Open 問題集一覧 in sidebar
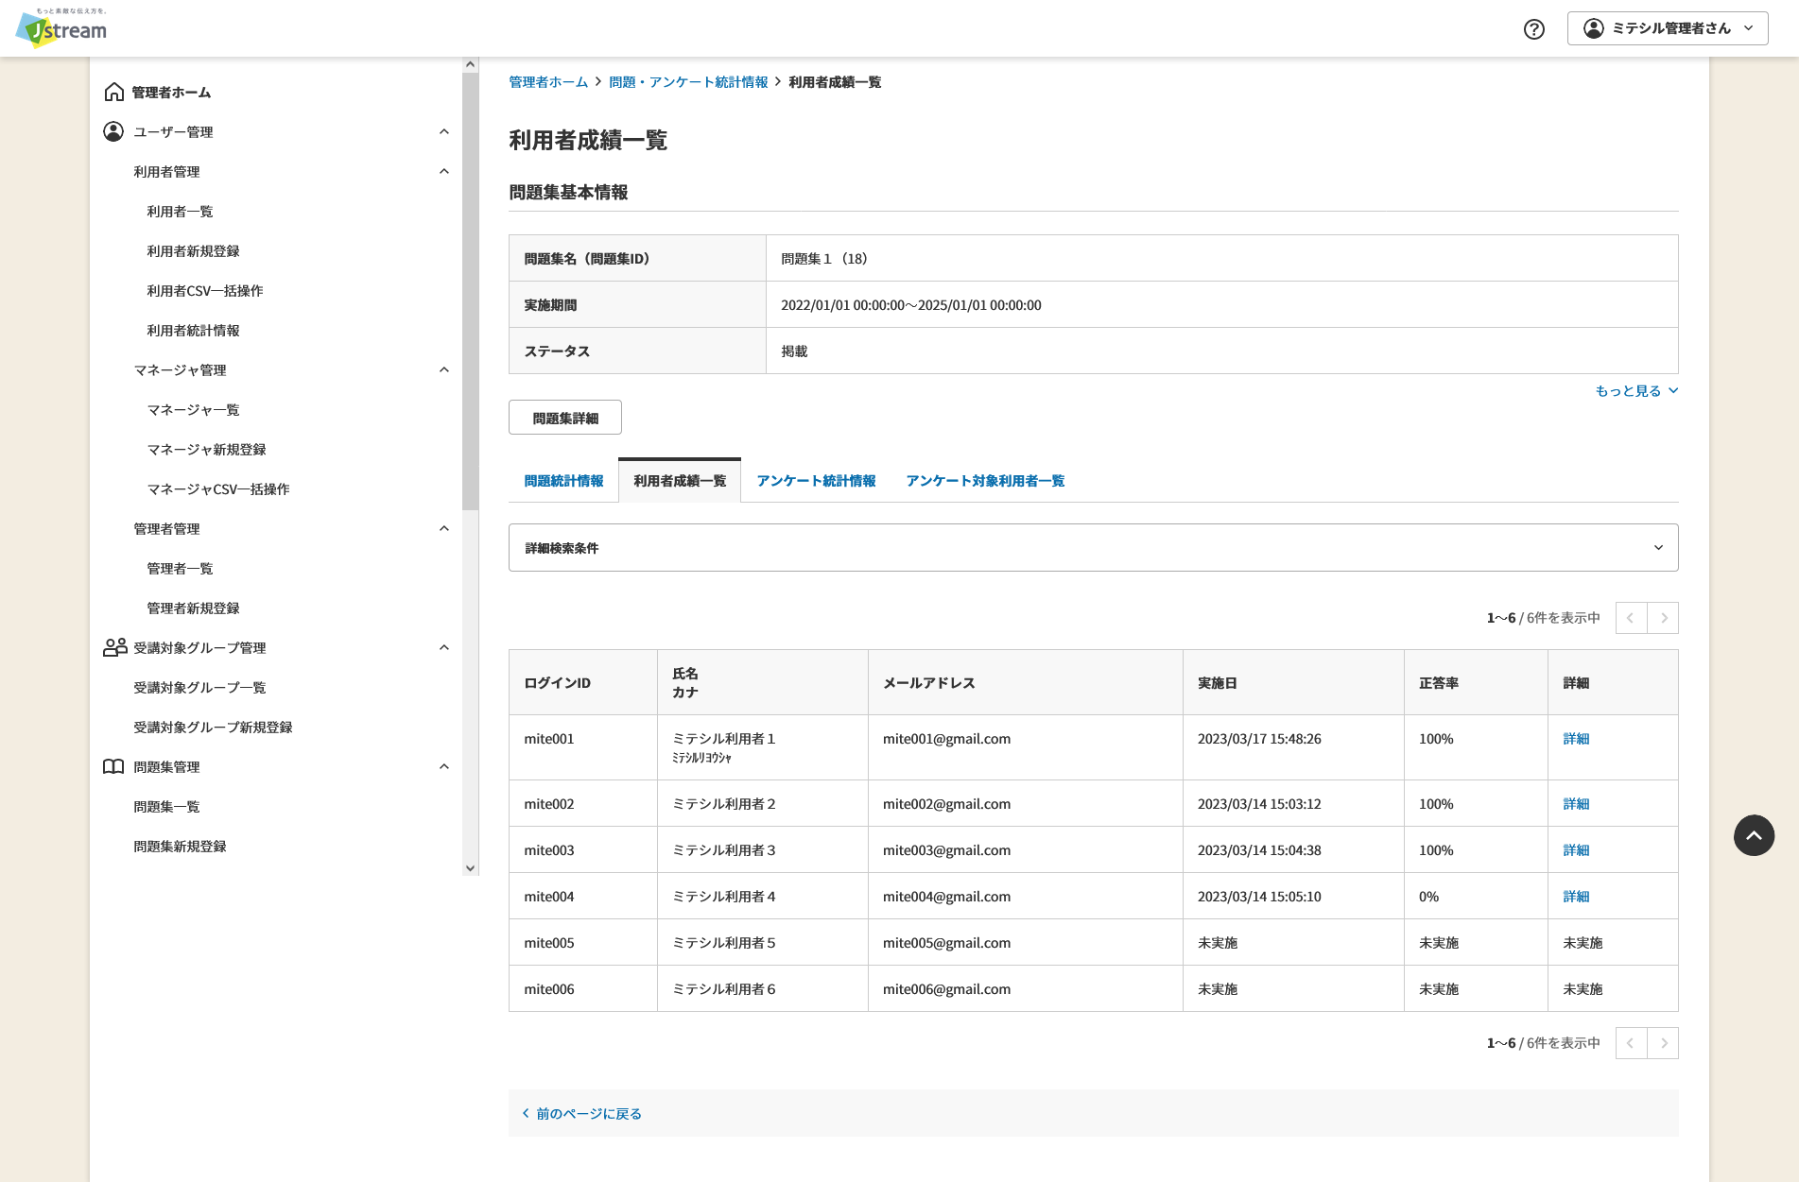 pos(166,807)
